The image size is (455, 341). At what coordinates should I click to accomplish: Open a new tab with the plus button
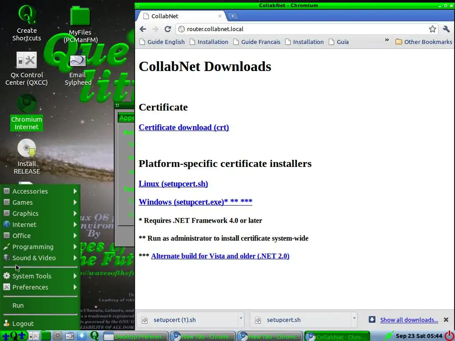233,16
